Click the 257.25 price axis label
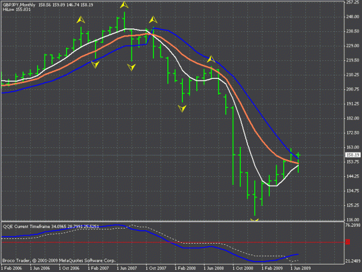 (x=353, y=2)
